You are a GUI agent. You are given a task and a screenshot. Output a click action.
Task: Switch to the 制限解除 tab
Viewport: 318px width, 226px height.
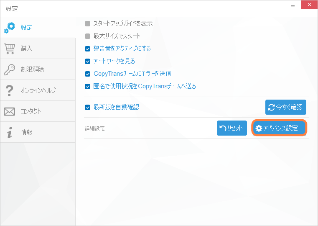coord(38,69)
